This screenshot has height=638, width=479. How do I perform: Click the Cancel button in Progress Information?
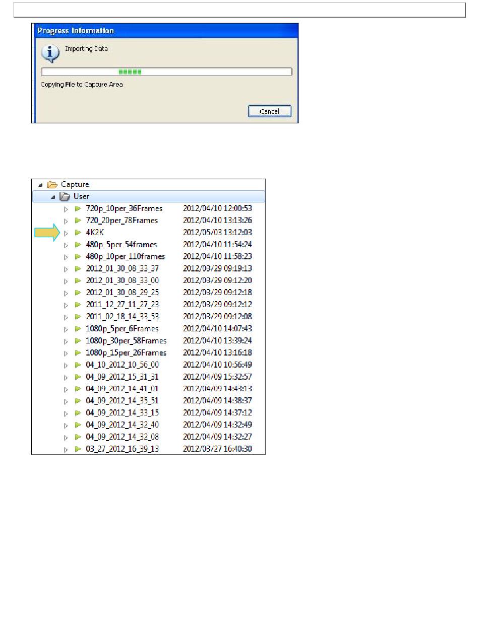click(x=269, y=111)
